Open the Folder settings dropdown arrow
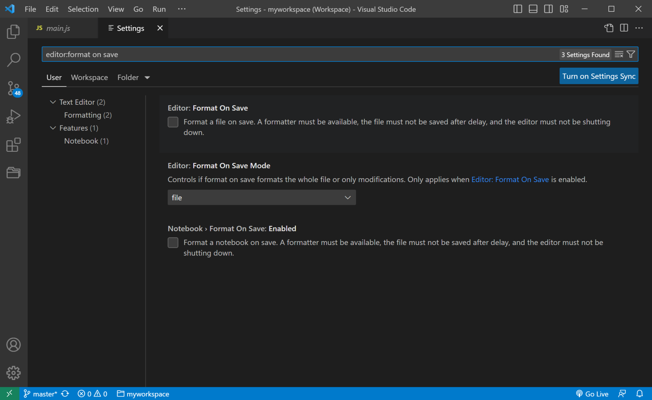The width and height of the screenshot is (652, 400). pyautogui.click(x=147, y=77)
